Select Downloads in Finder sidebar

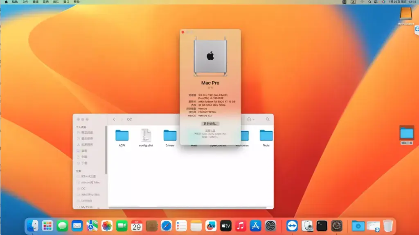(85, 163)
